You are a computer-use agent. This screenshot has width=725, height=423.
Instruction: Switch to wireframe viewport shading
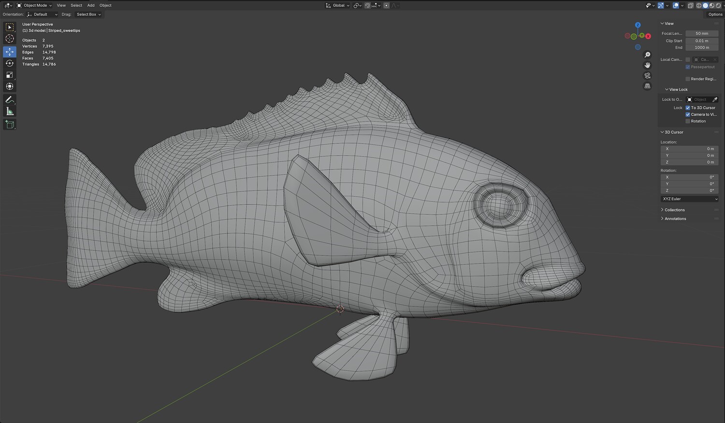point(699,5)
